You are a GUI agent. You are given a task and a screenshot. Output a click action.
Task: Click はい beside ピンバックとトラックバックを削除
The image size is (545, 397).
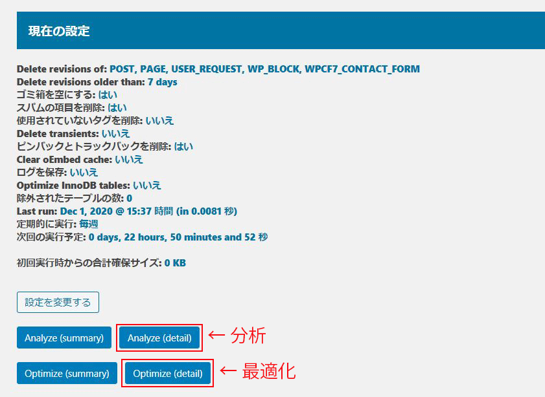click(183, 147)
